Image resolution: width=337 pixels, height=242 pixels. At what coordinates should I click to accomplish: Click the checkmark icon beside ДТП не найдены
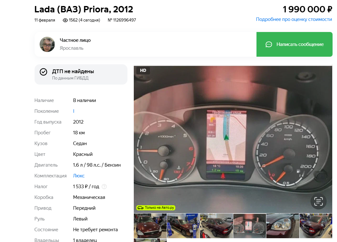click(x=43, y=72)
